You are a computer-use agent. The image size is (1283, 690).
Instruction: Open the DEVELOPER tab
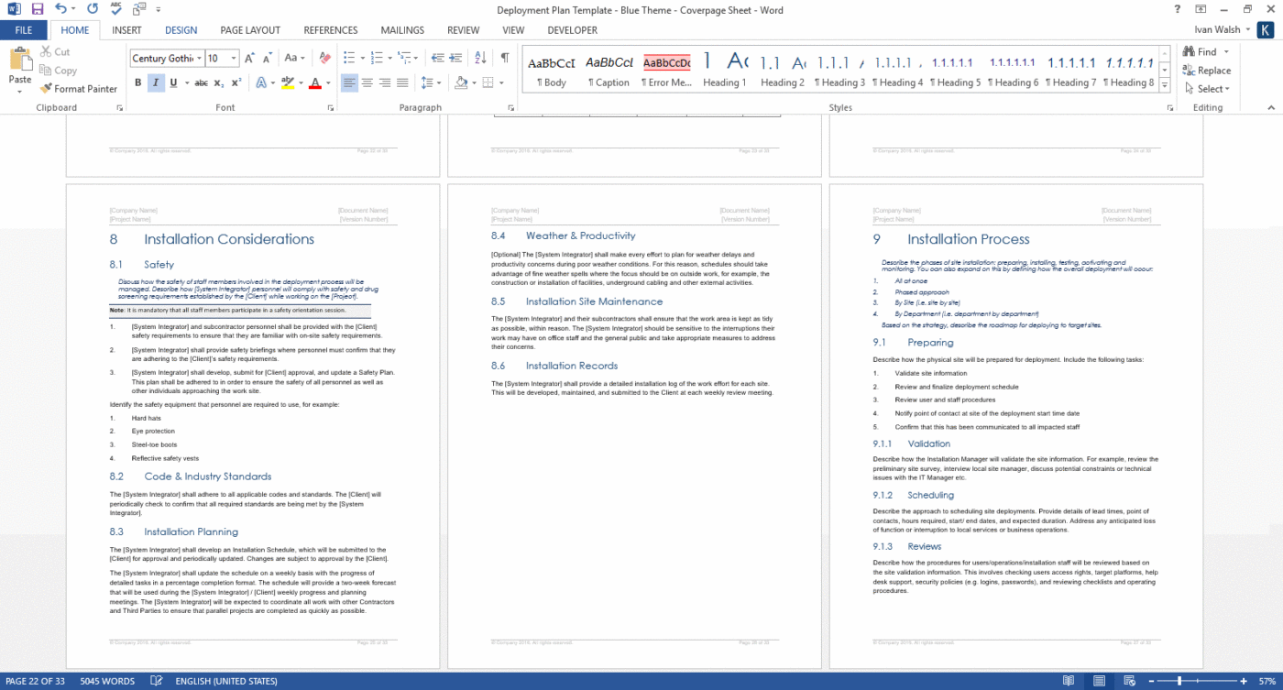click(x=572, y=29)
